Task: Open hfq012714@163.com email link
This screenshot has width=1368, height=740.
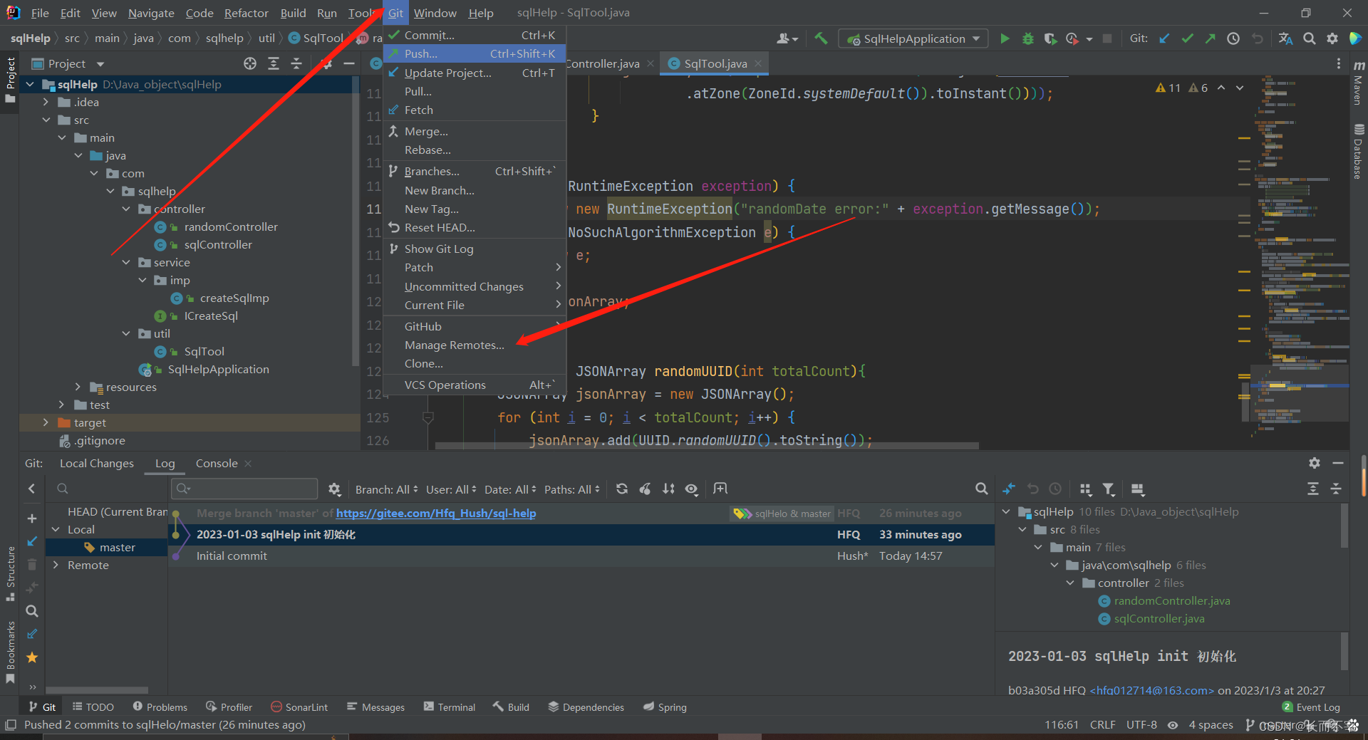Action: click(x=1152, y=689)
